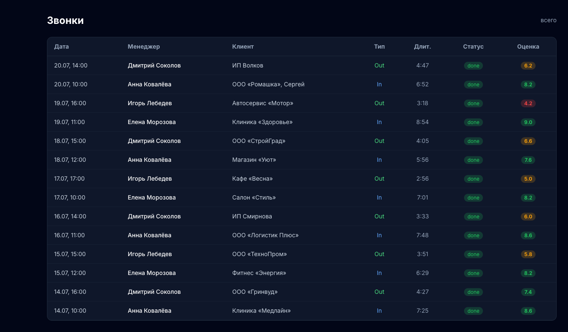Select date cell 17.07, 10:00

[x=70, y=197]
